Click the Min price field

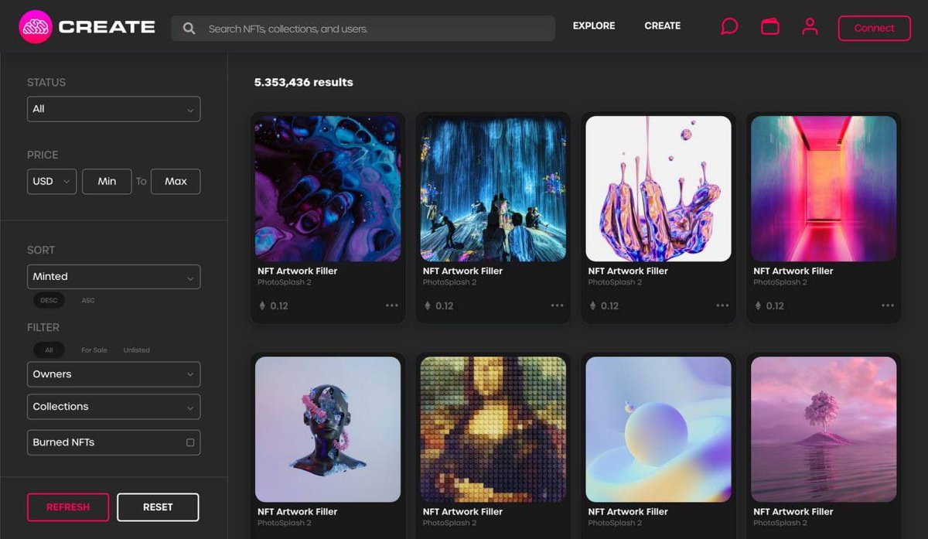[107, 181]
